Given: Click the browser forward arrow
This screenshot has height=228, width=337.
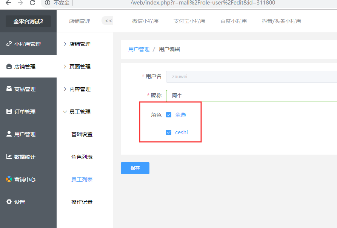Looking at the screenshot, I should click(20, 3).
